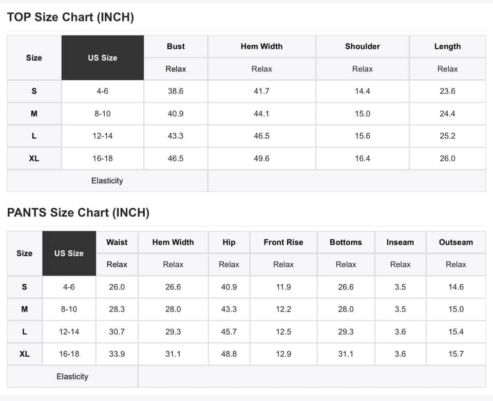Select the 24.4 length value for size M

pyautogui.click(x=447, y=114)
